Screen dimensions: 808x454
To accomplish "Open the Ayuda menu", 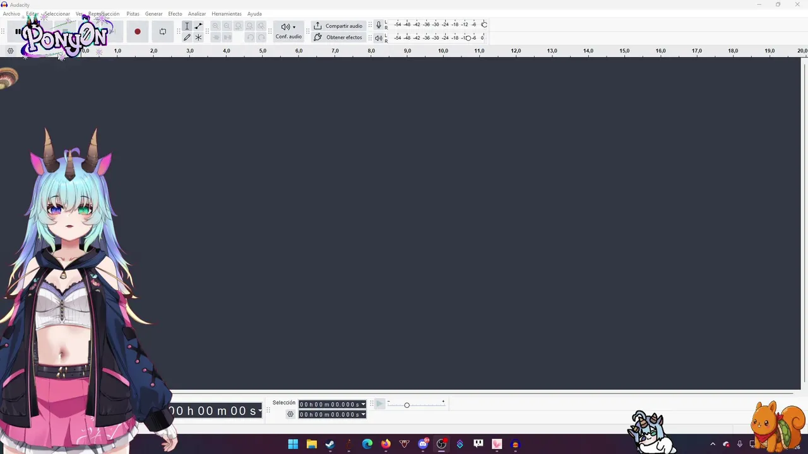I will (254, 14).
